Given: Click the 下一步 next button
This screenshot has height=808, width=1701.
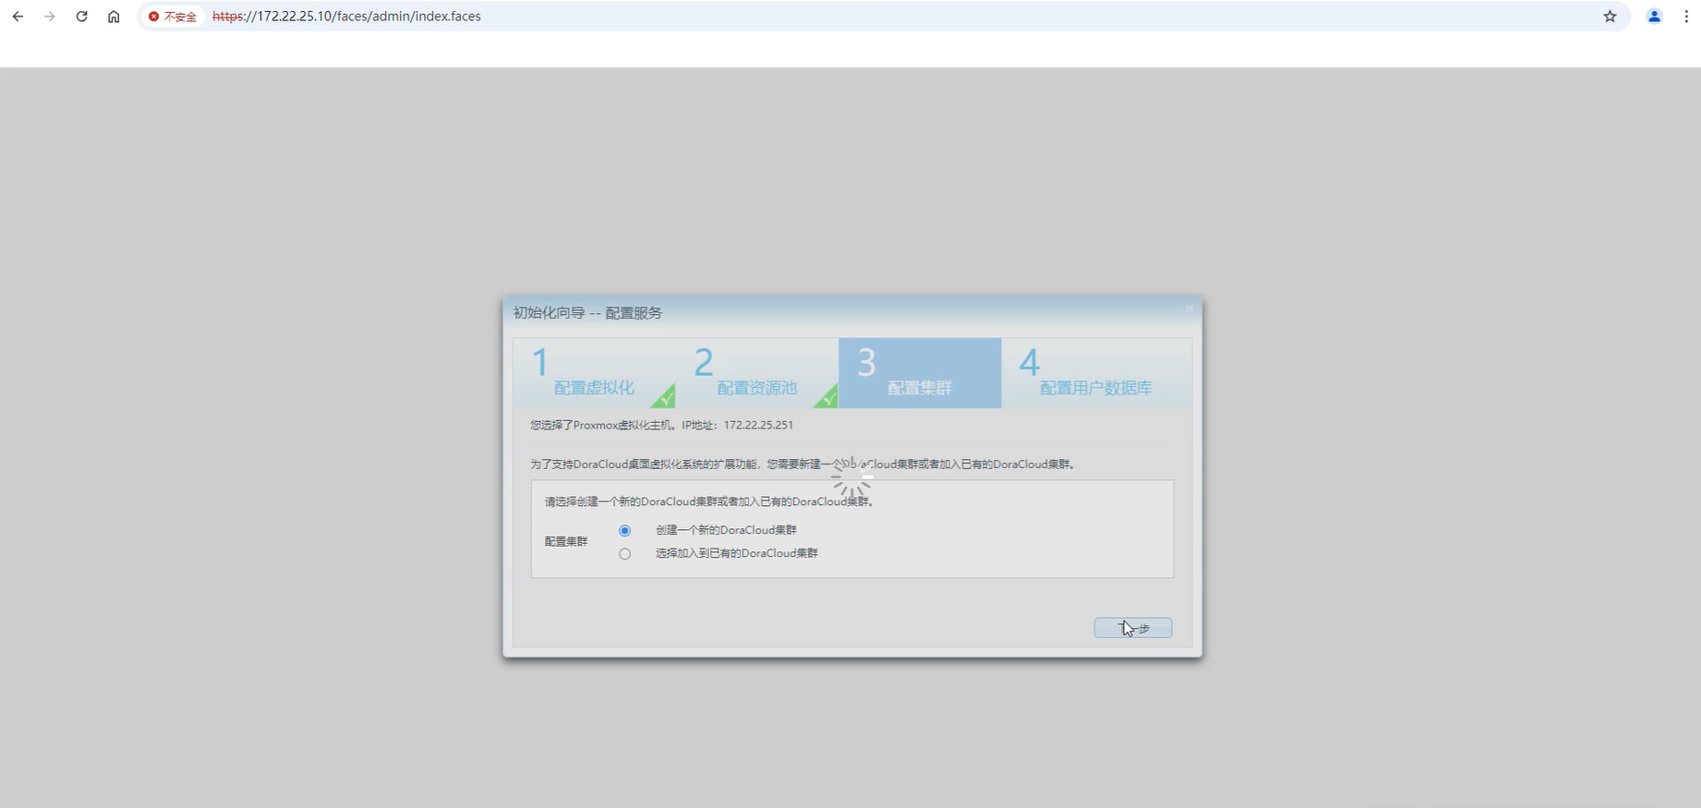Looking at the screenshot, I should pos(1133,628).
